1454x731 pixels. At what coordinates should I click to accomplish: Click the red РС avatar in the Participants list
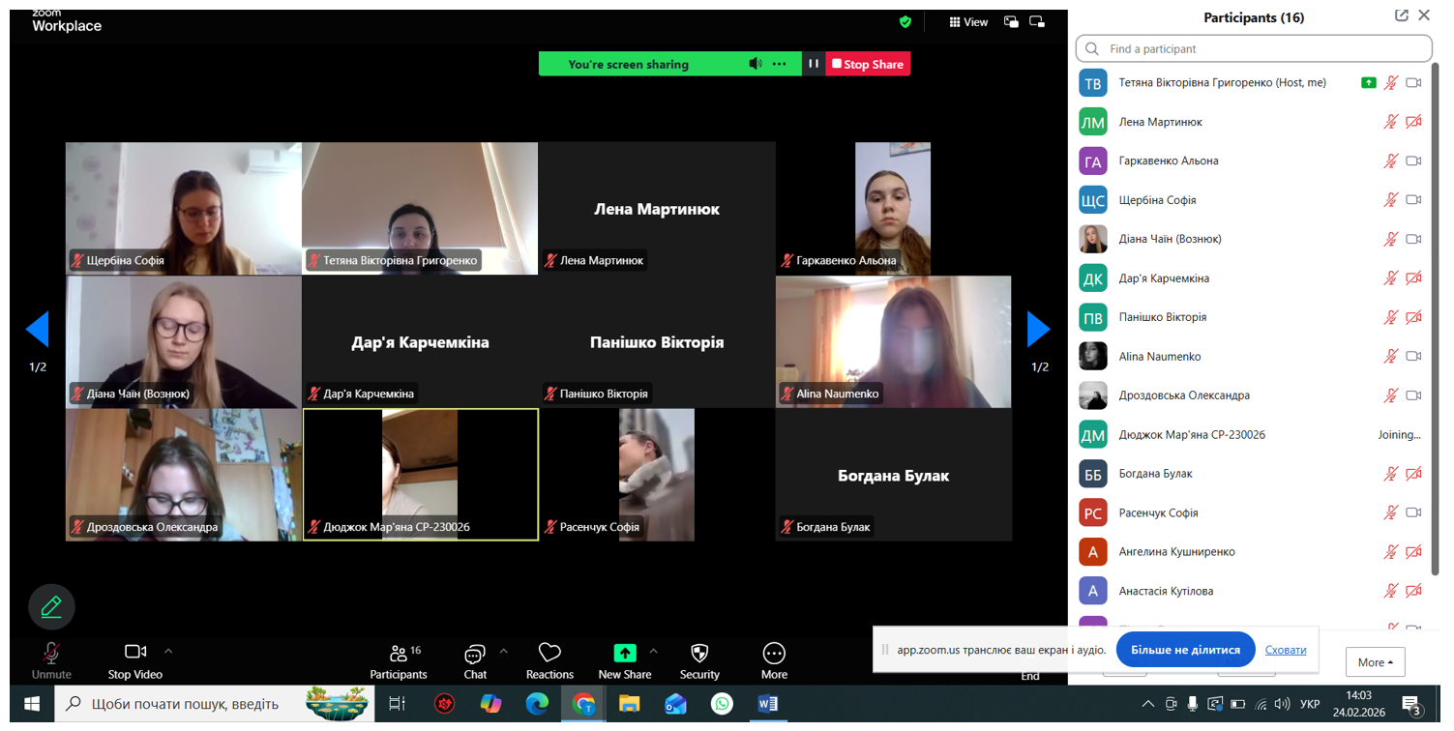[x=1093, y=512]
